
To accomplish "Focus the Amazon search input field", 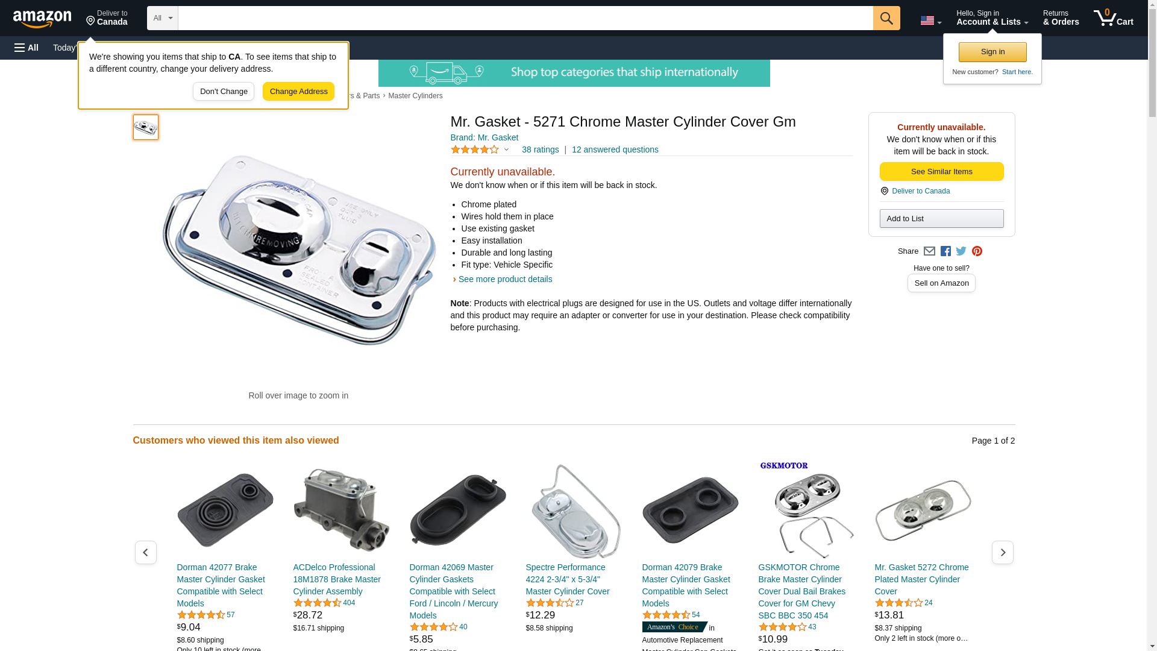I will point(525,18).
